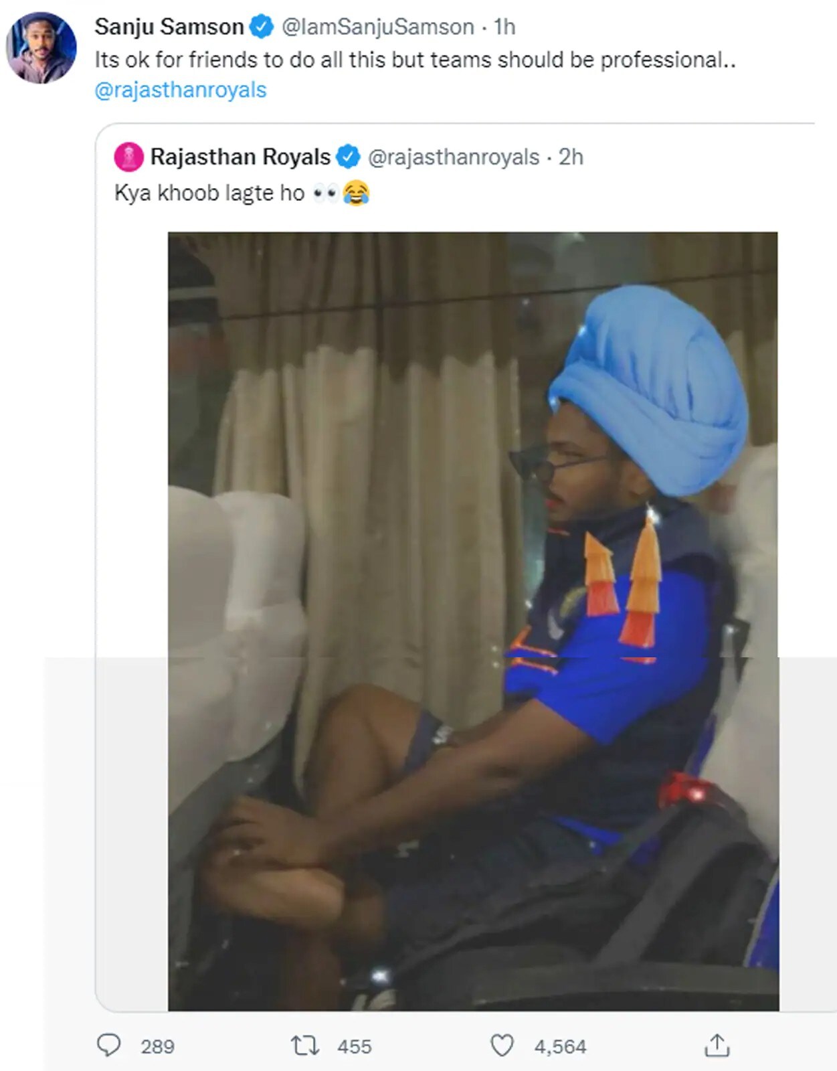Click the retweet arrows icon
This screenshot has width=837, height=1071.
[305, 1046]
